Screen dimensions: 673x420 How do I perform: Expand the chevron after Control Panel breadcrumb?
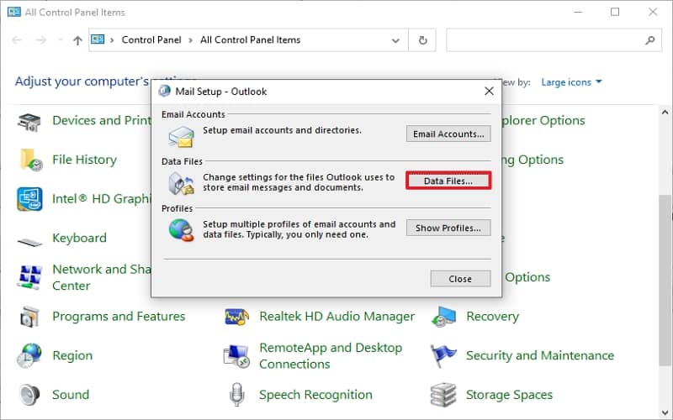[x=191, y=40]
